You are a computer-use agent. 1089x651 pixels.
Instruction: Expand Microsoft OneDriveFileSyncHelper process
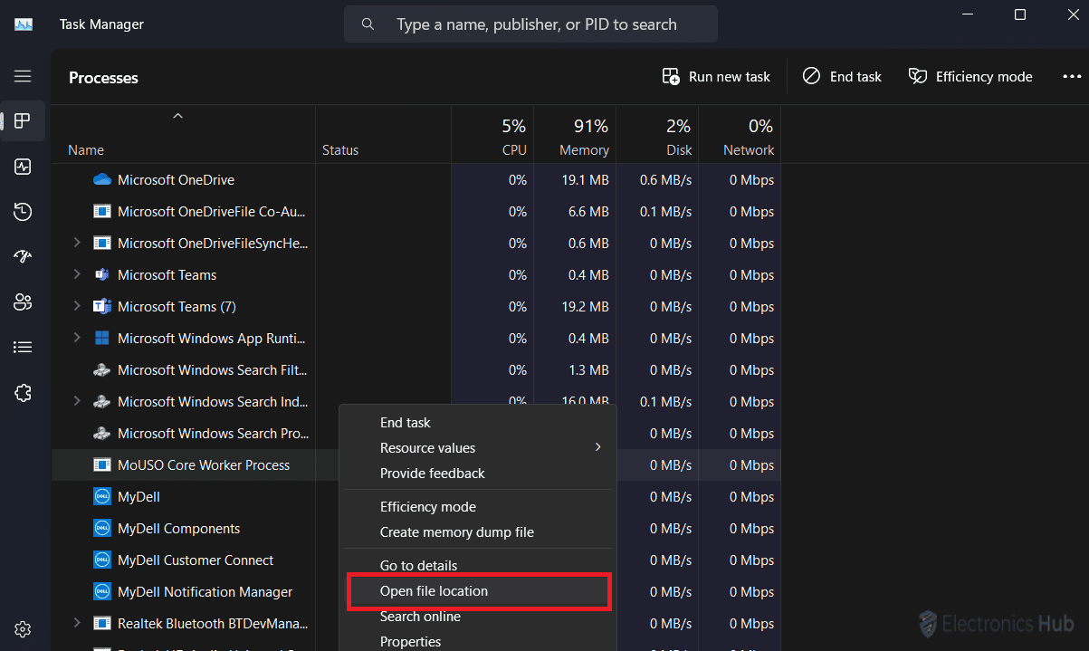click(x=77, y=244)
